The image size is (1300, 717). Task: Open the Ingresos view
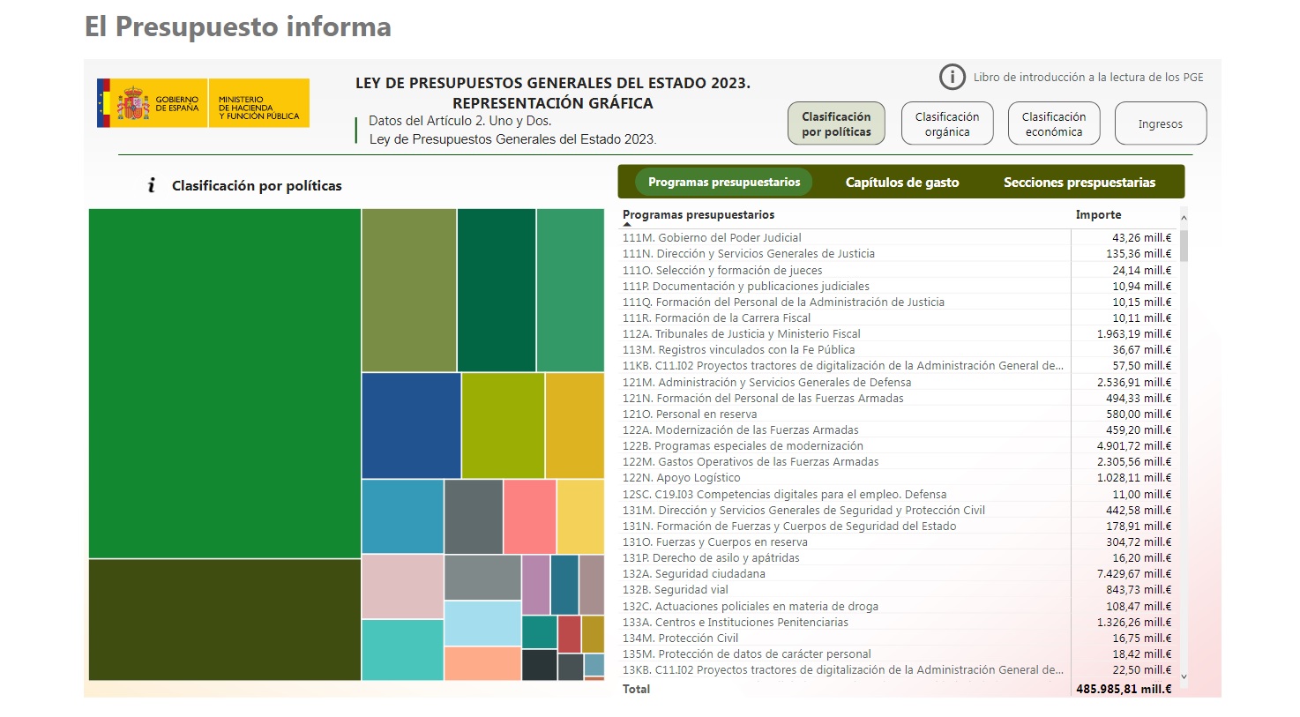pyautogui.click(x=1161, y=123)
